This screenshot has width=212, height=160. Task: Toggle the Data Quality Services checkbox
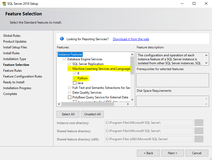click(70, 92)
